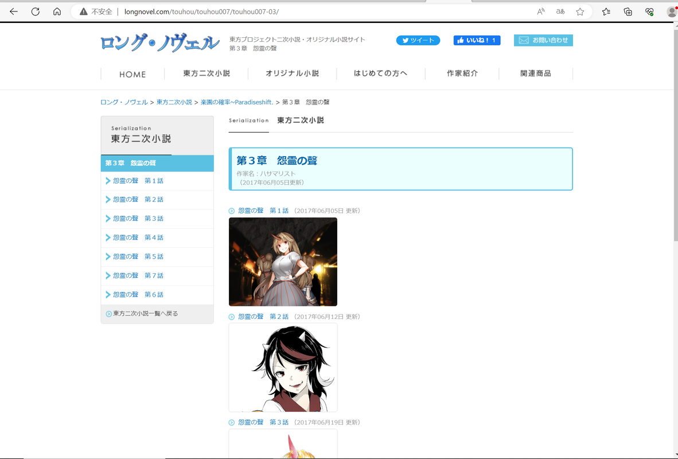Click chevron icon next to sidebar 第6話

pos(108,295)
